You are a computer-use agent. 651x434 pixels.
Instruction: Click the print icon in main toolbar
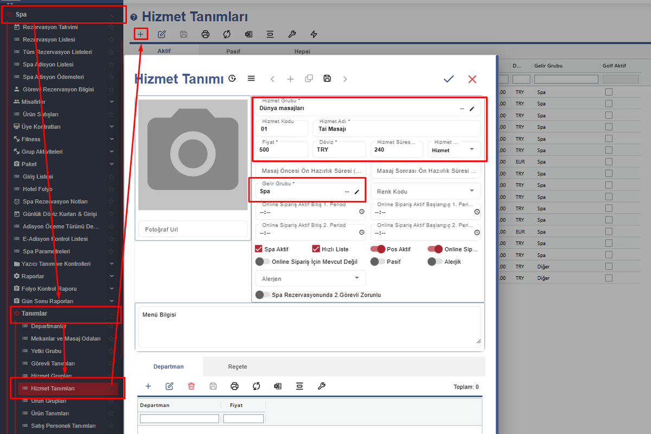point(205,34)
